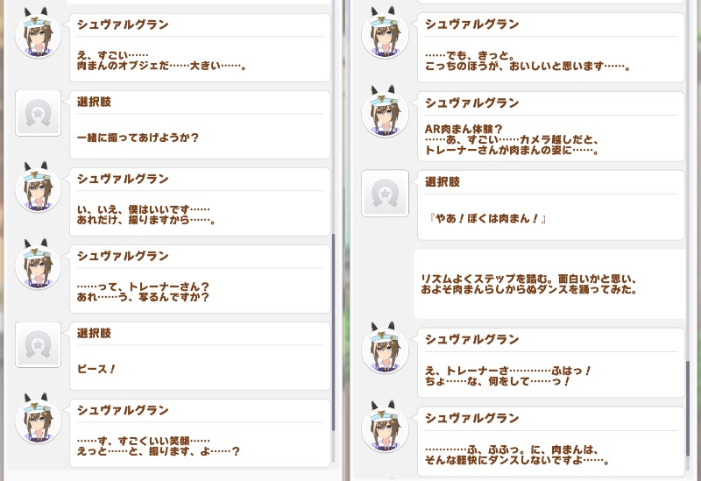The width and height of the screenshot is (701, 481).
Task: Click the horseshoe icon beside 一緒に撮ってあげようか？
Action: pos(38,113)
